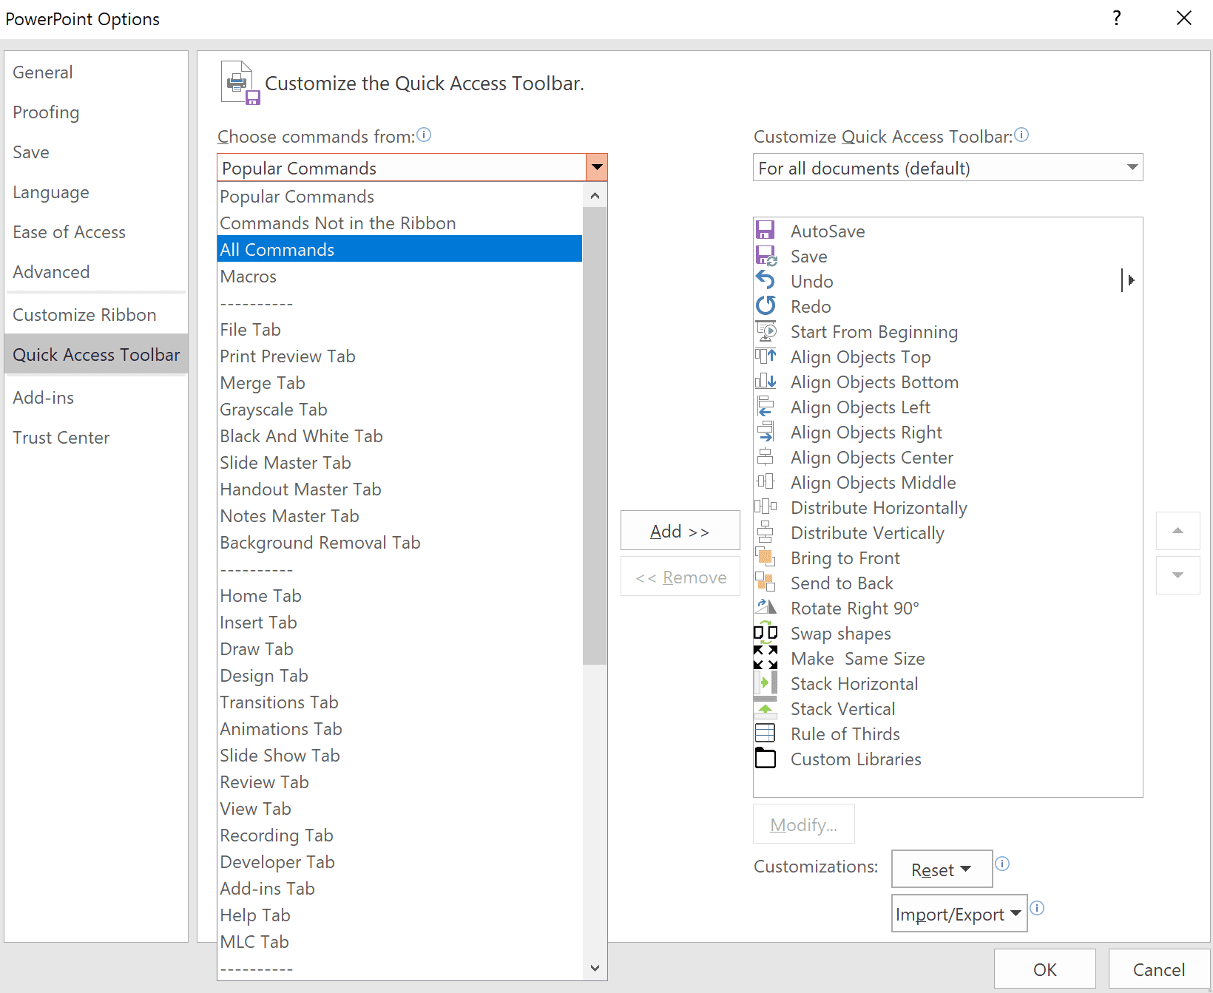Click the << Remove button
Image resolution: width=1213 pixels, height=993 pixels.
680,577
